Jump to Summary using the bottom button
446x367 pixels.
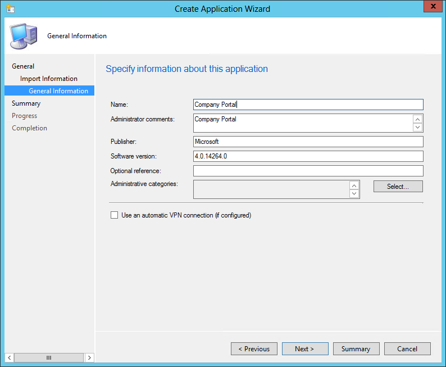(356, 349)
